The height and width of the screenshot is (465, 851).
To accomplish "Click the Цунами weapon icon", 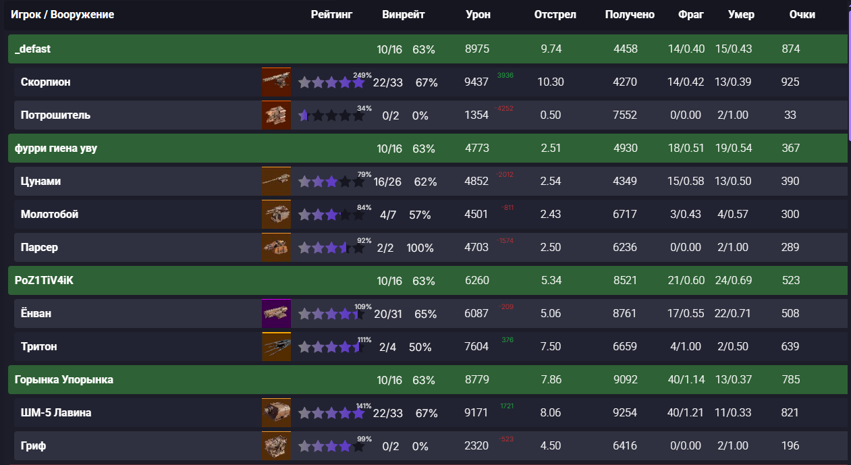I will coord(276,181).
